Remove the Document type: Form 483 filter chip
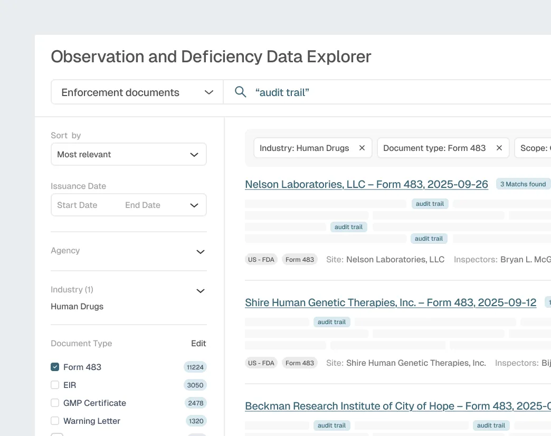This screenshot has width=551, height=436. 499,148
